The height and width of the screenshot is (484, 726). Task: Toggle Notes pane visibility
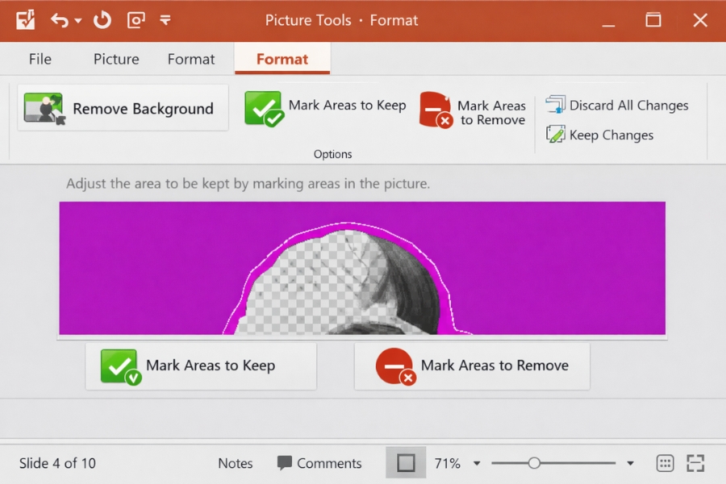tap(235, 463)
